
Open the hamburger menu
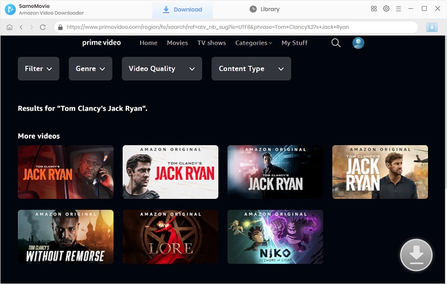coord(399,9)
